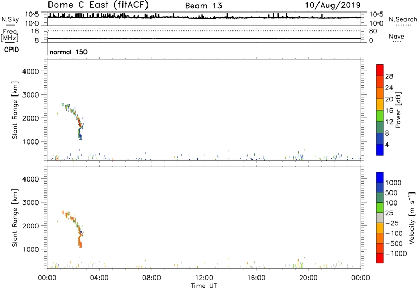The image size is (417, 289).
Task: Click the date "10/Aug/2019"
Action: tap(333, 5)
